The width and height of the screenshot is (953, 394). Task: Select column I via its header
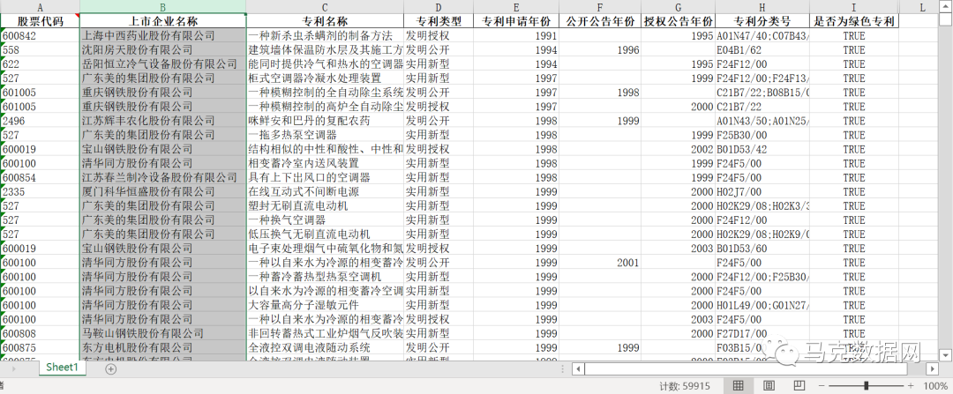click(x=854, y=7)
